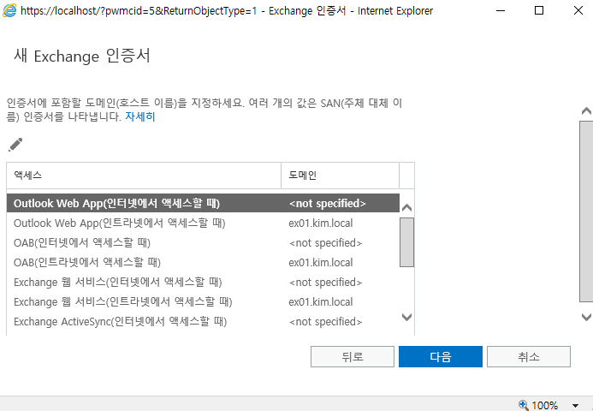Click the 100% zoom level text
This screenshot has width=593, height=411.
544,406
